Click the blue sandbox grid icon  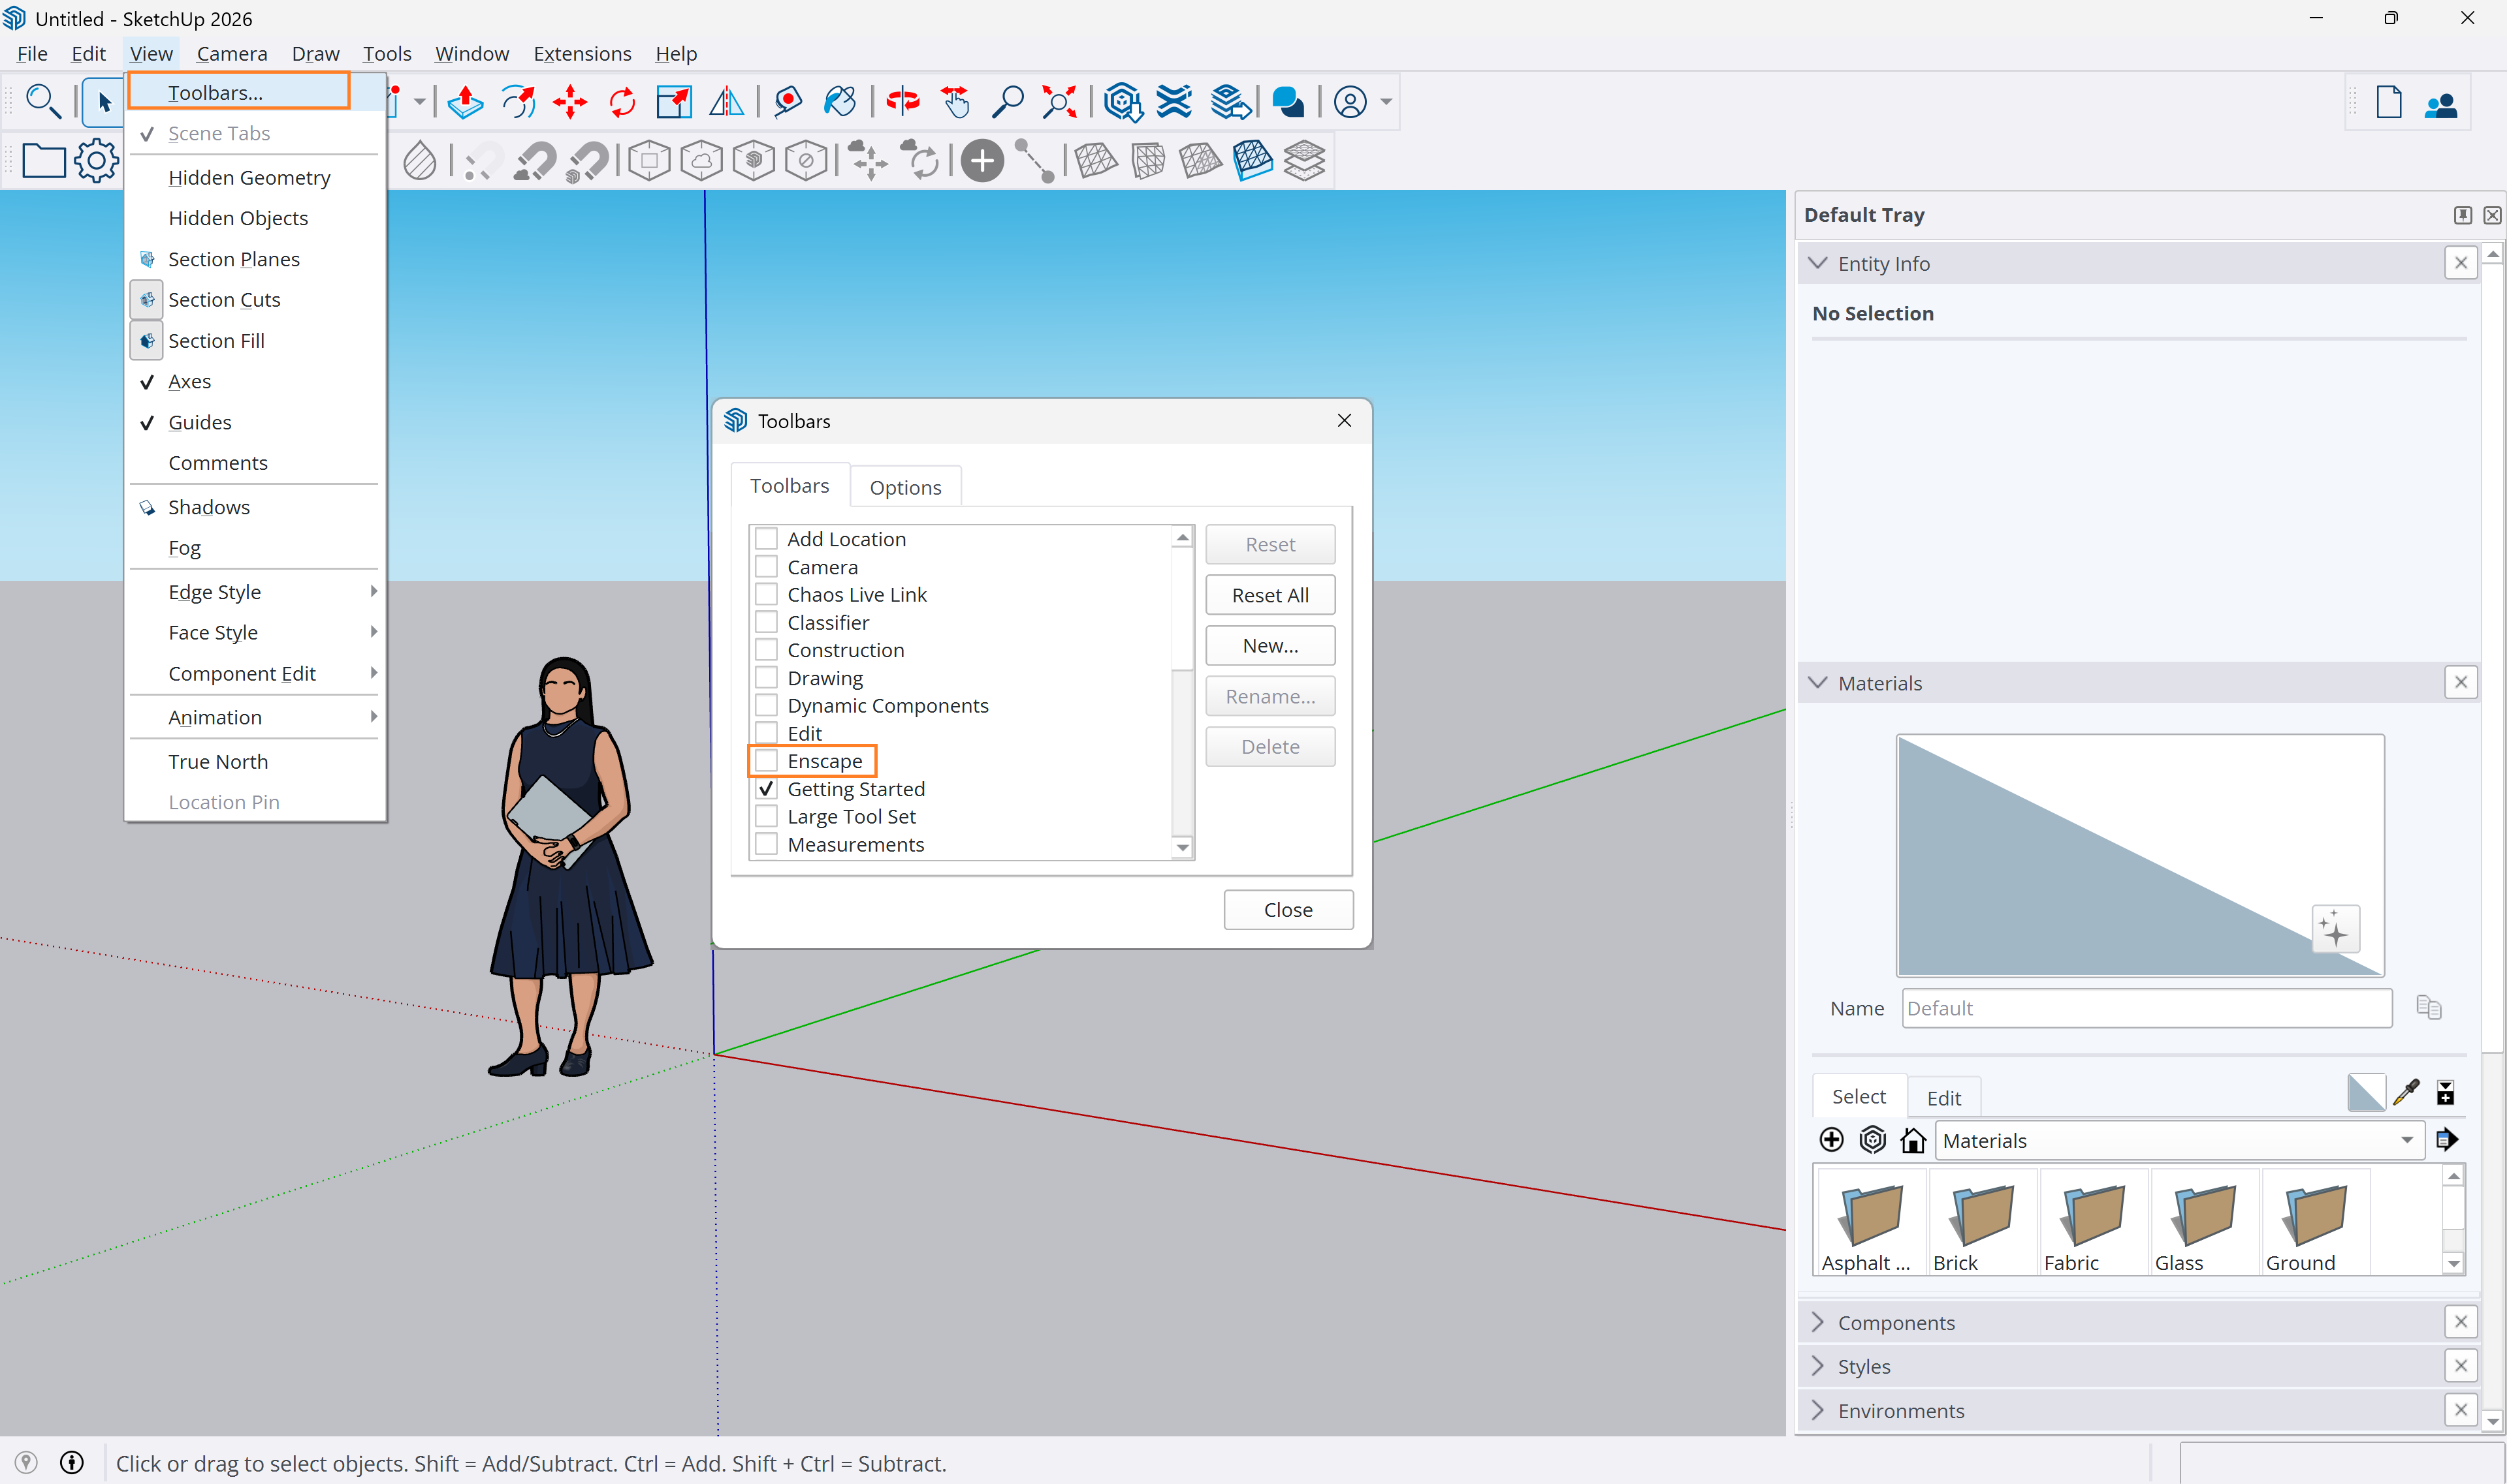coord(1253,160)
